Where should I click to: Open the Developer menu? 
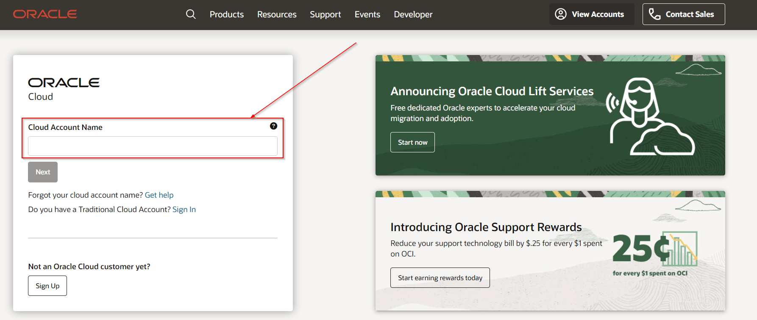(x=413, y=14)
